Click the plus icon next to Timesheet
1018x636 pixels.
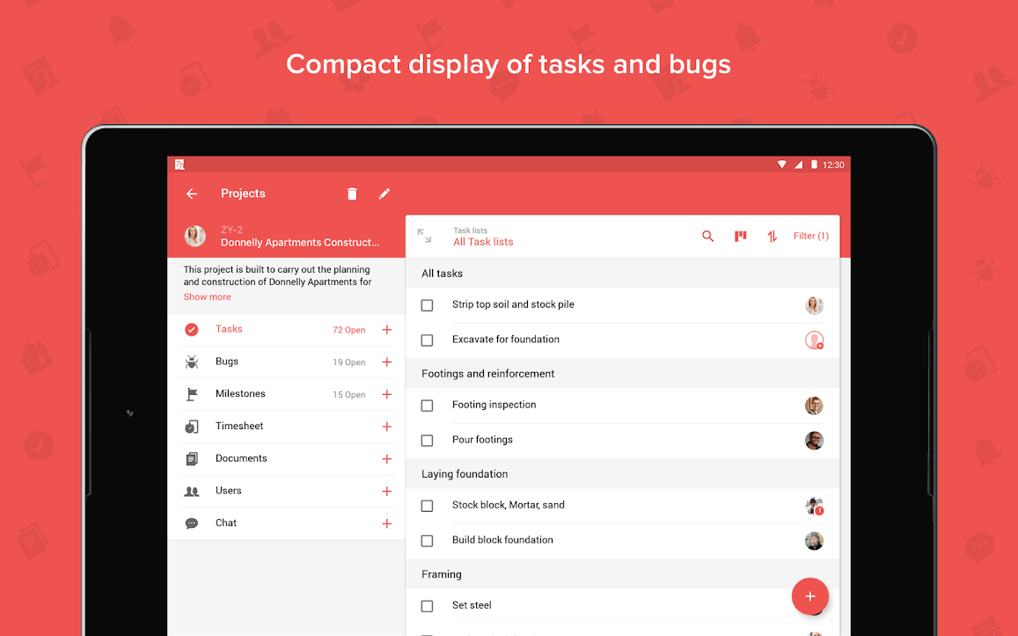[386, 427]
